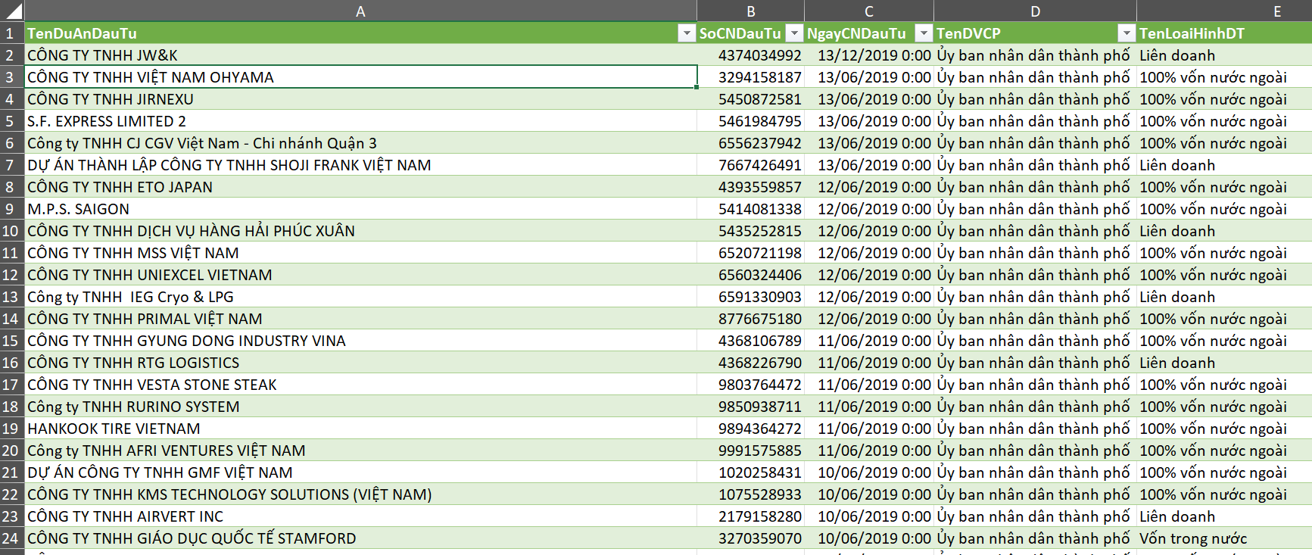
Task: Select certificate number 5414081338
Action: [x=750, y=209]
